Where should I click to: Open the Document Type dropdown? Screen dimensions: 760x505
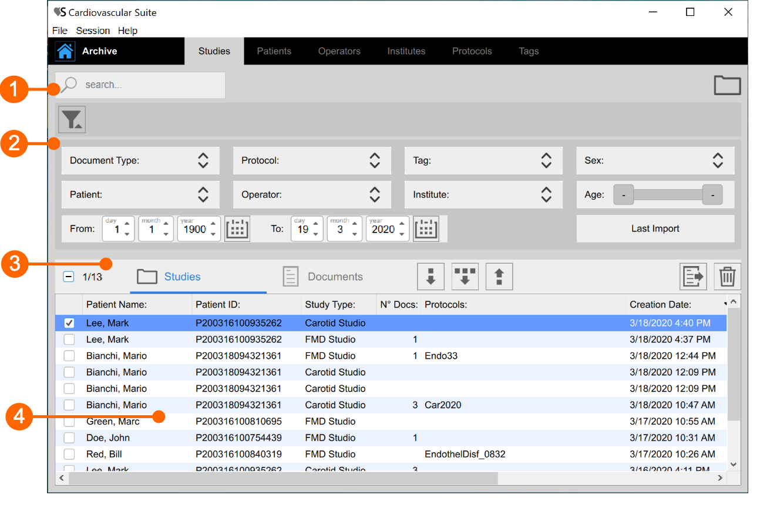(140, 160)
